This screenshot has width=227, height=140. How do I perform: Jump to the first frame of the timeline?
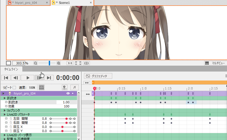[6, 78]
